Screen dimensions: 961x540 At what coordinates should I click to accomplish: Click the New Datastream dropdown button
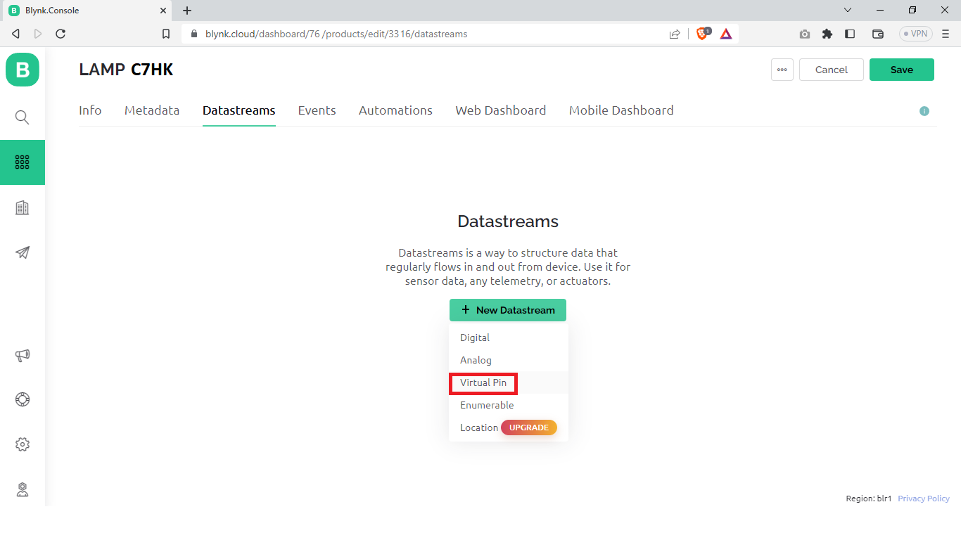pyautogui.click(x=508, y=310)
